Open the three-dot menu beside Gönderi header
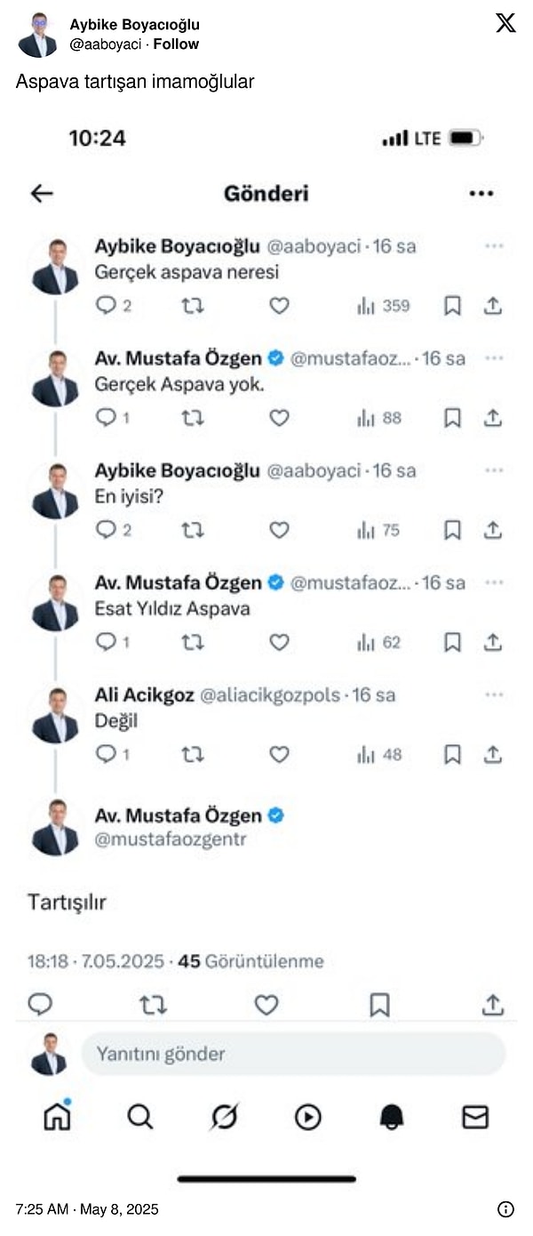Screen dimensions: 533x1236 pyautogui.click(x=481, y=193)
